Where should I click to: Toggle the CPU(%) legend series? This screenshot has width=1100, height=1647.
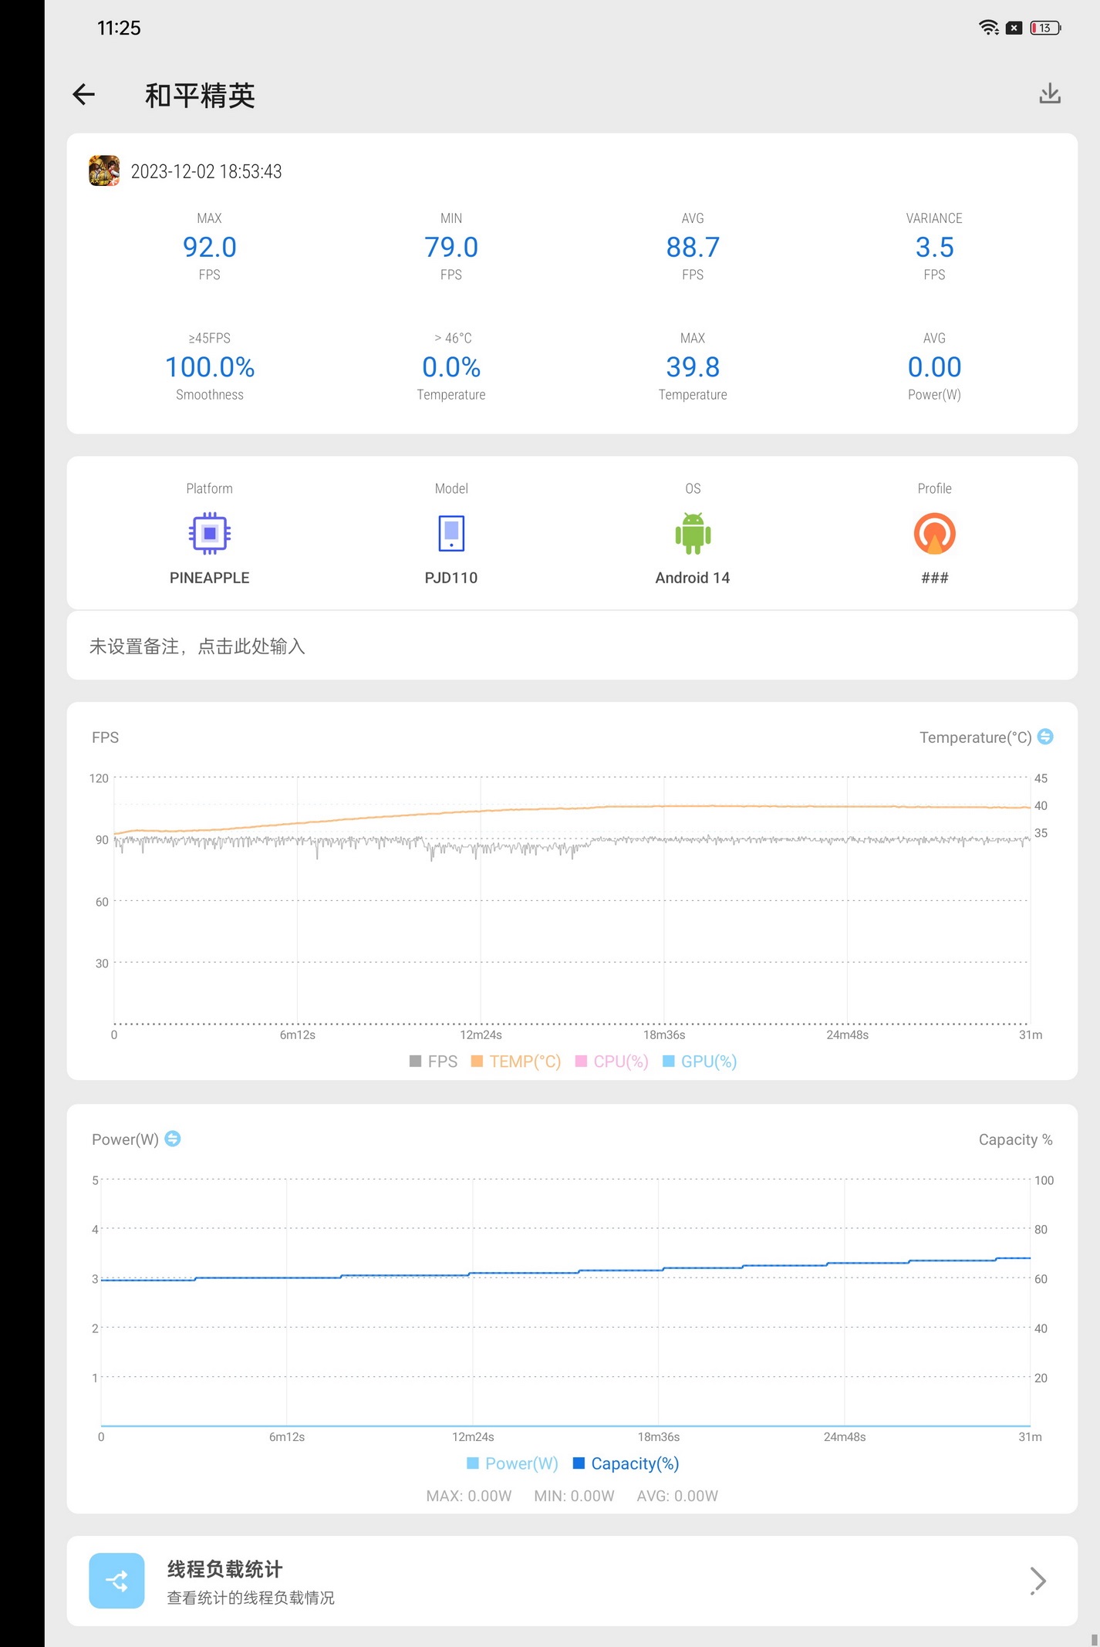612,1061
